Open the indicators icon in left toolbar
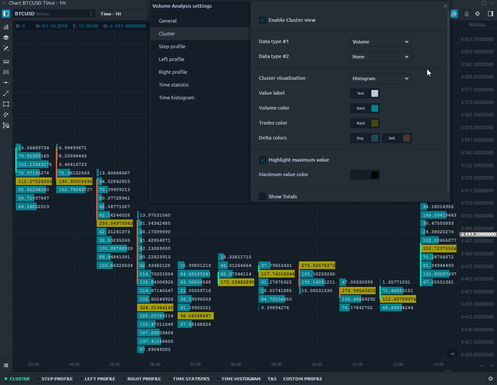The width and height of the screenshot is (497, 385). pos(6,27)
